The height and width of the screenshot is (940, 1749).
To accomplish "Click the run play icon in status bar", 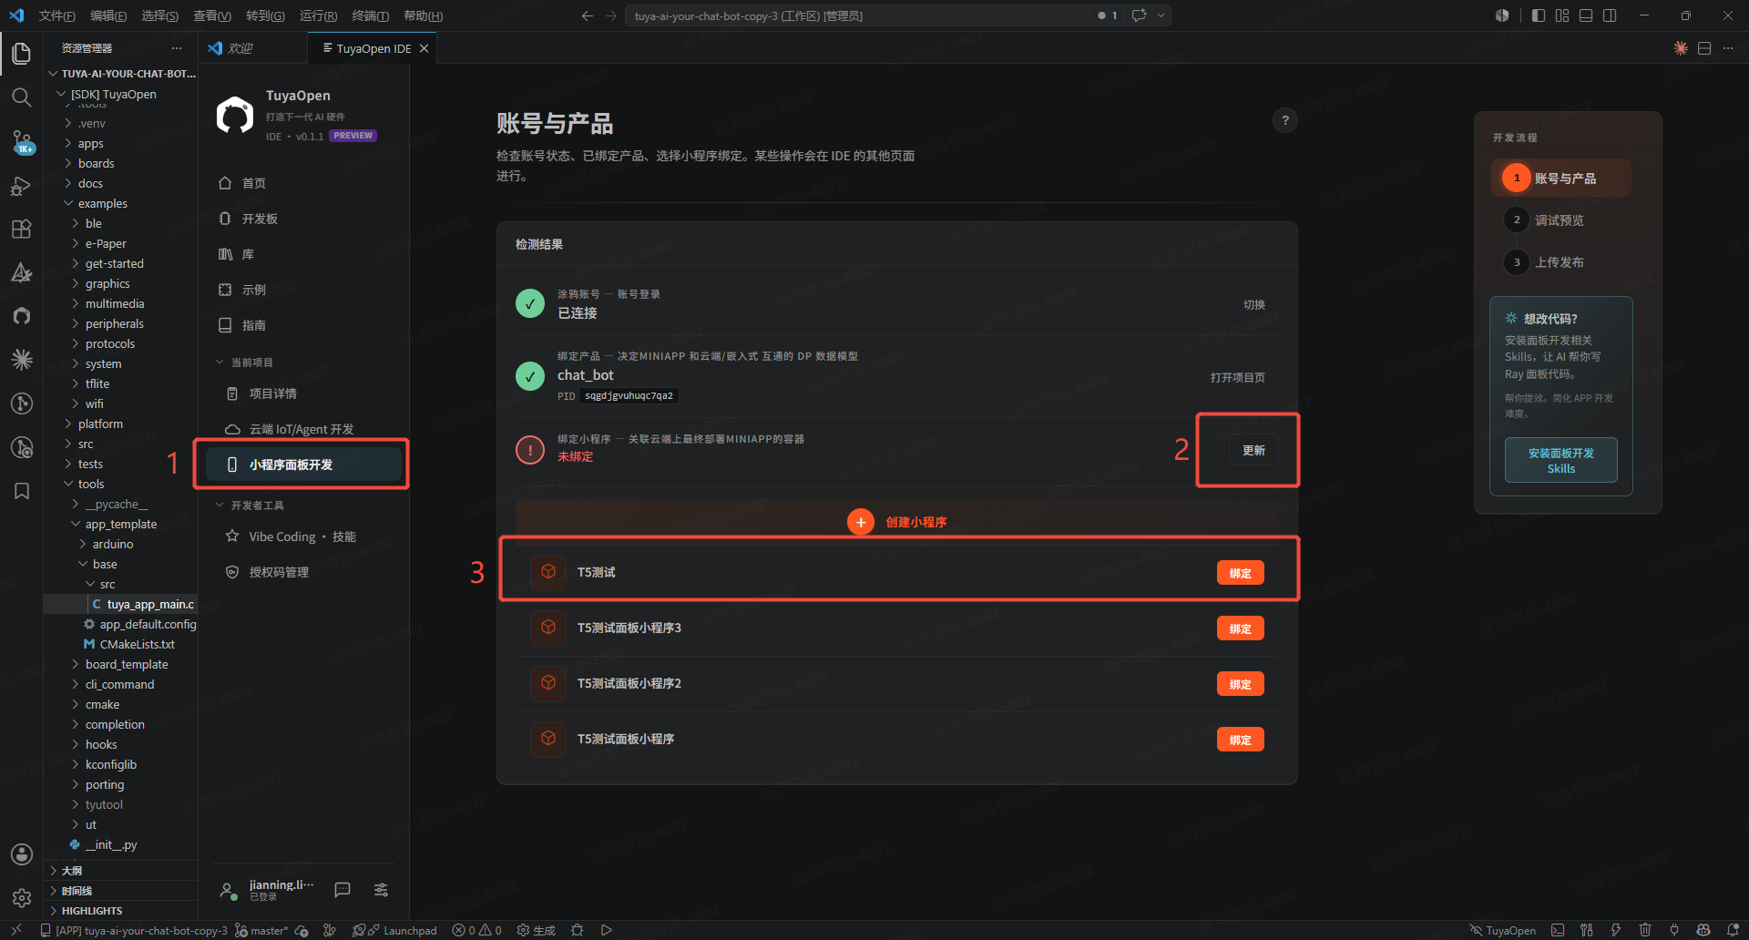I will (x=606, y=930).
